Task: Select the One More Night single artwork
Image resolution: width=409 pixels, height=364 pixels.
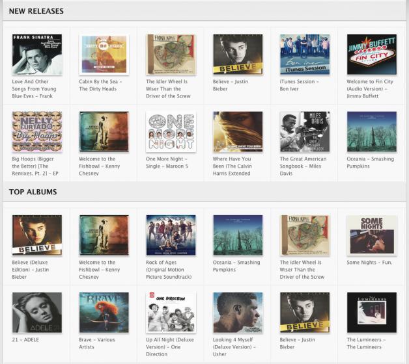Action: (x=171, y=132)
